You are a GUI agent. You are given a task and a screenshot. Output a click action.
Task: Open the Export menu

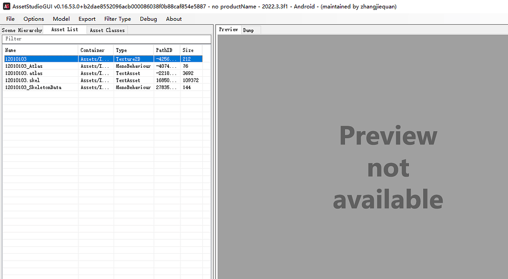point(87,19)
